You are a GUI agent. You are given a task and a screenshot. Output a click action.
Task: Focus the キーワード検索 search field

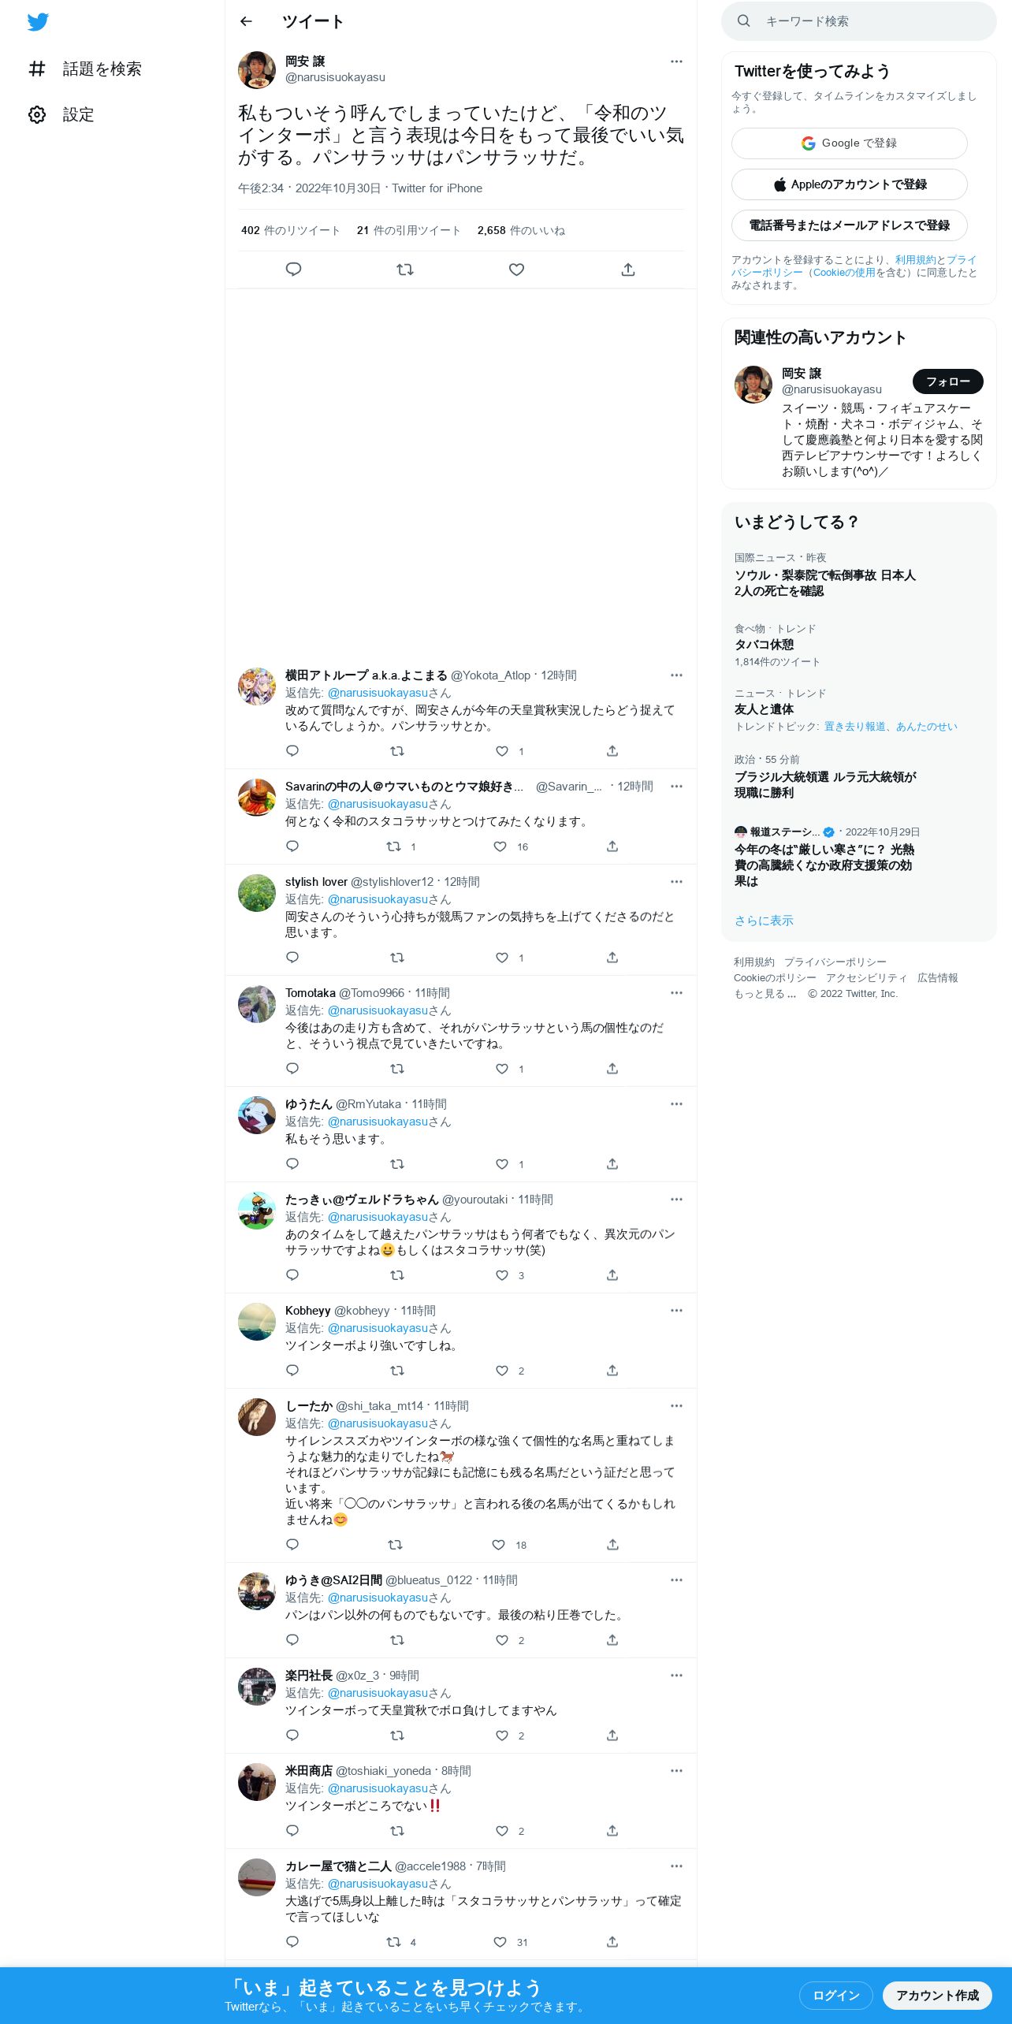[859, 21]
